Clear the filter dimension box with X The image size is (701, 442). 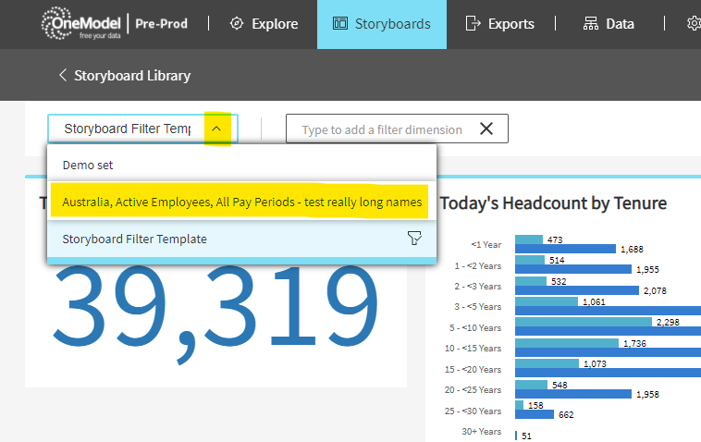486,129
